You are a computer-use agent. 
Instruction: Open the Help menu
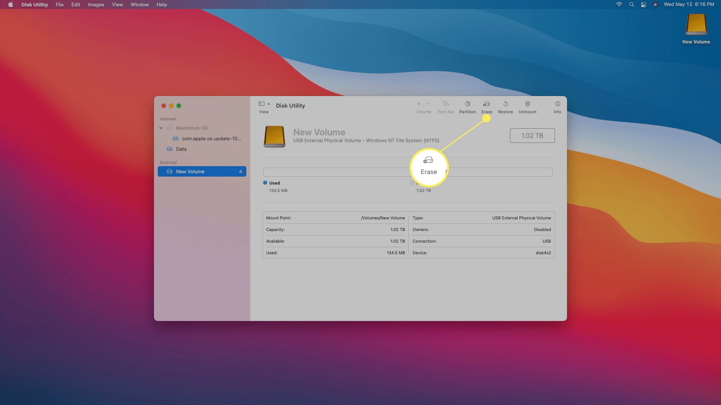point(161,4)
